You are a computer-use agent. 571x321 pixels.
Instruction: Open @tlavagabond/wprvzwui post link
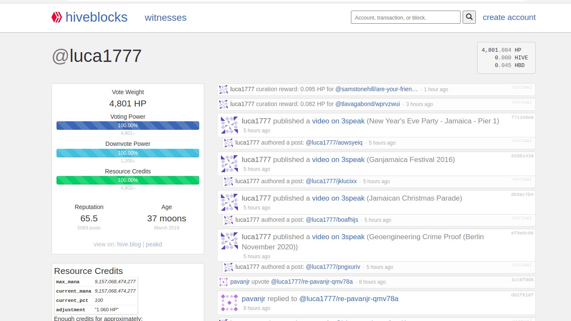367,104
